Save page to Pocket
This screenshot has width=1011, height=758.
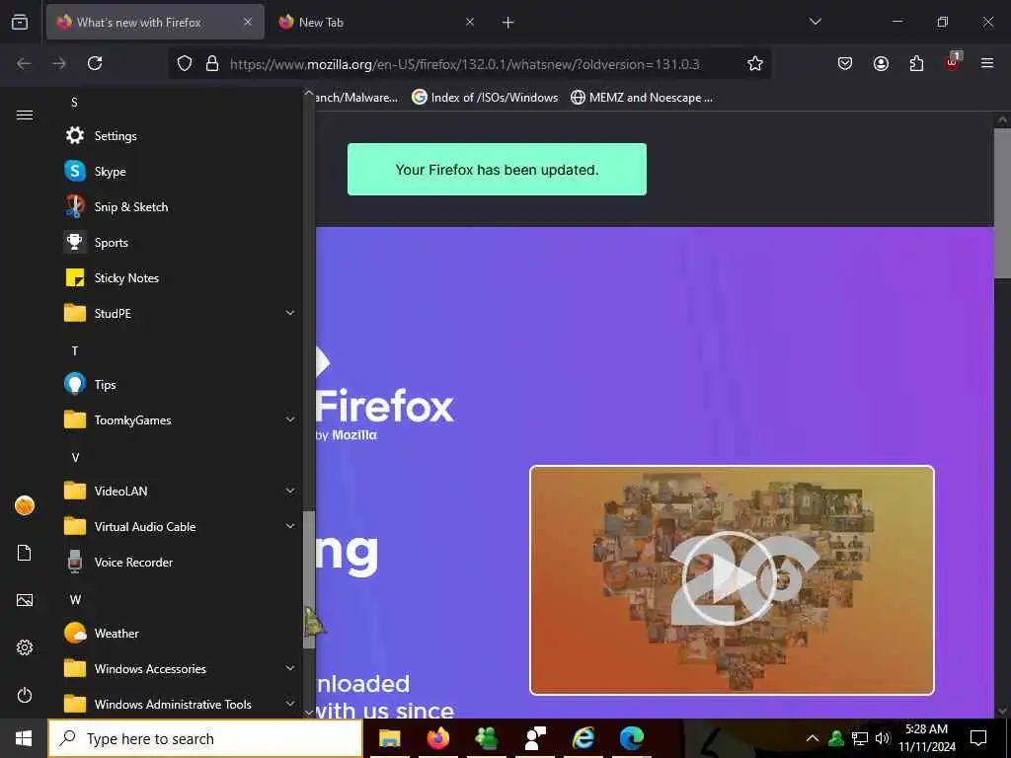click(845, 63)
